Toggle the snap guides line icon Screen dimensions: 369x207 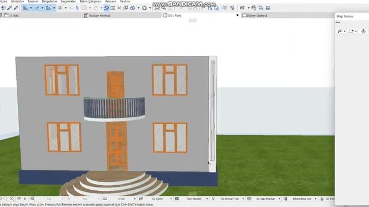click(x=37, y=8)
